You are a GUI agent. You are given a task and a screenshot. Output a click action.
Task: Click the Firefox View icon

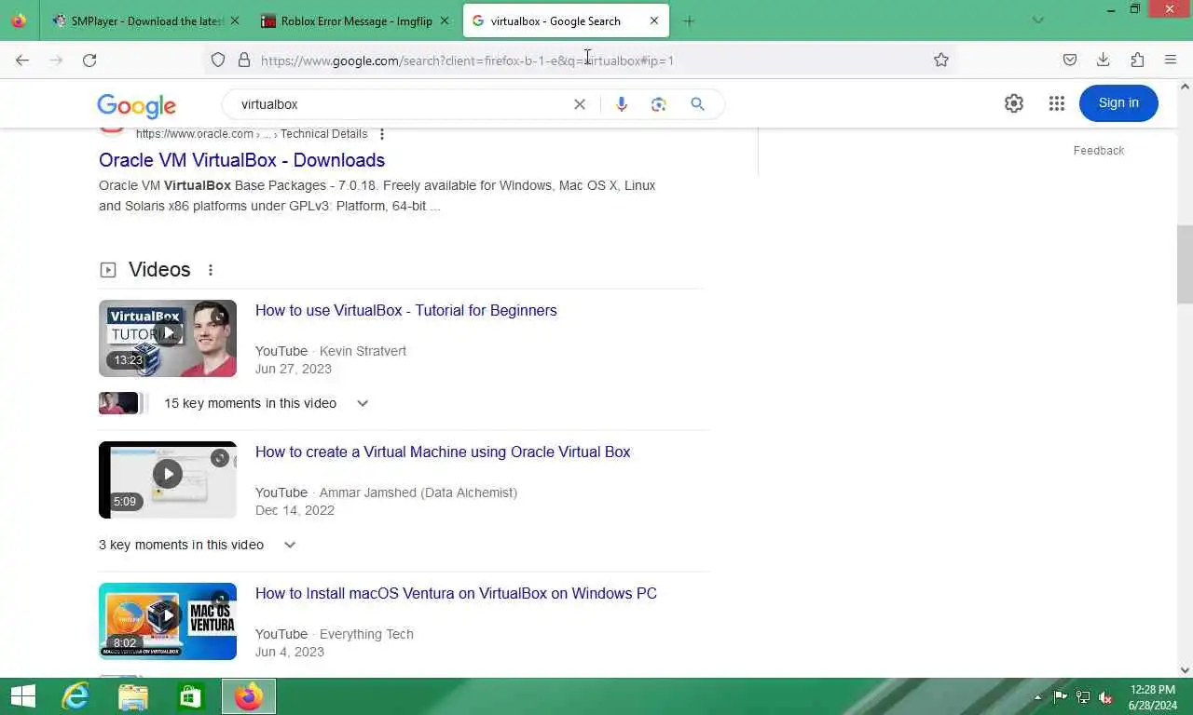(x=19, y=20)
